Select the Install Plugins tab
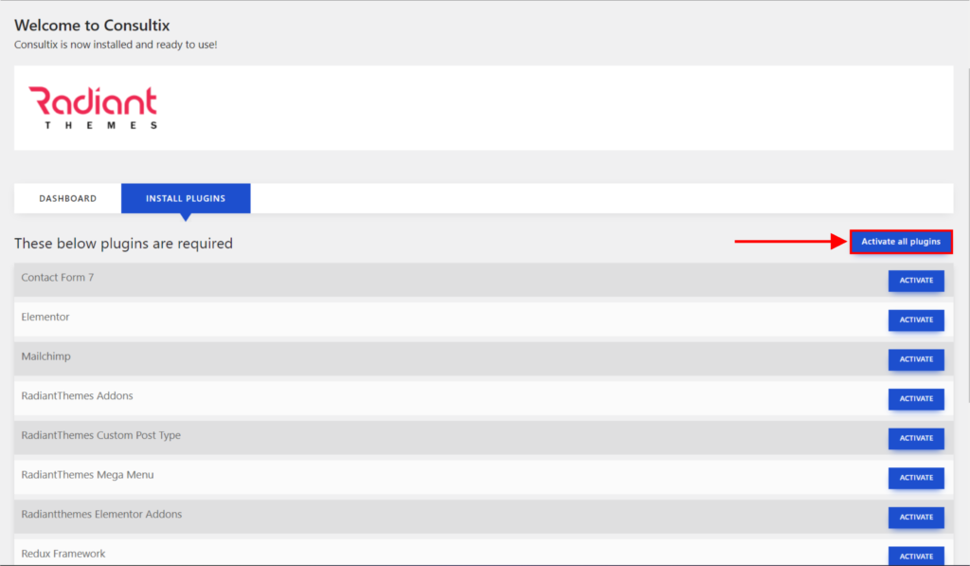This screenshot has width=970, height=566. pos(186,198)
